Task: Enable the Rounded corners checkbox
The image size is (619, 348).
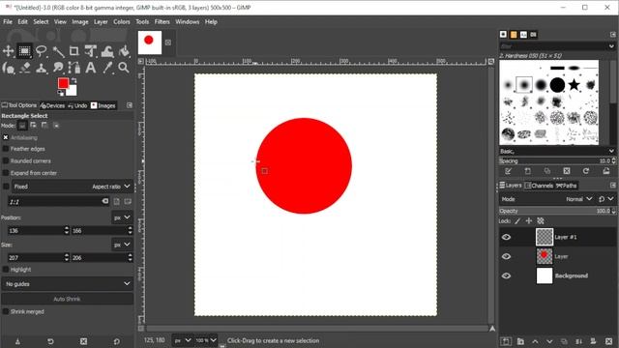Action: pyautogui.click(x=6, y=161)
